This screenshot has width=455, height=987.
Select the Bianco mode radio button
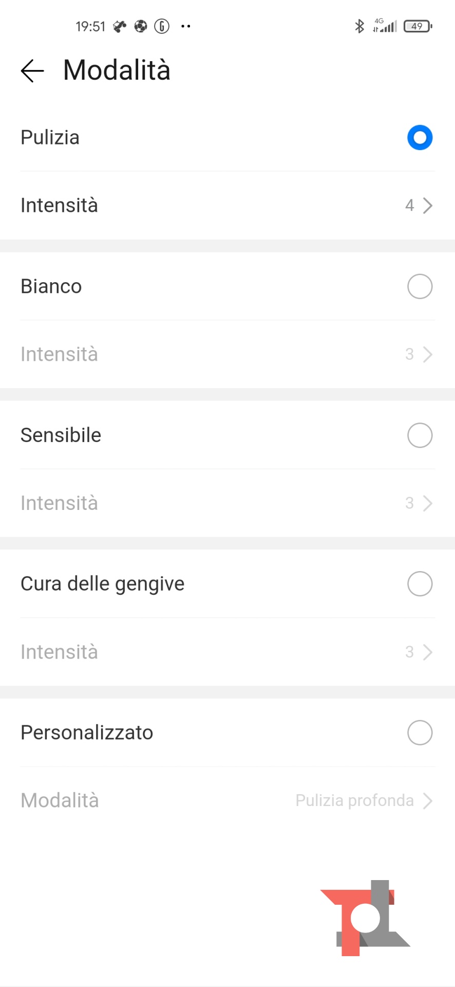click(420, 286)
